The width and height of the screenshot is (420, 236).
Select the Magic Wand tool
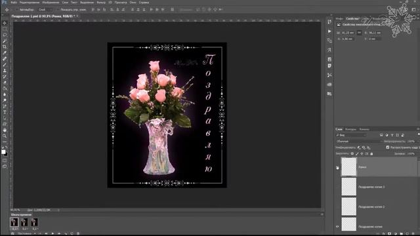[5, 41]
